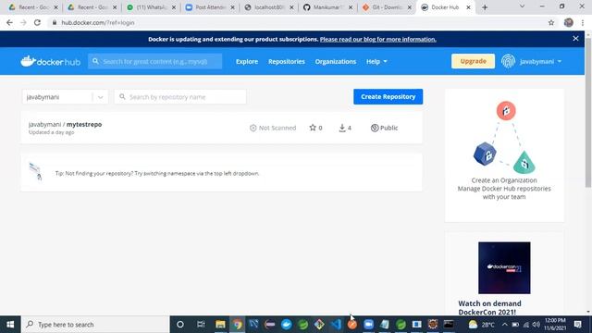Screen dimensions: 592x333
Task: Open Chrome three-dot menu
Action: [x=583, y=22]
